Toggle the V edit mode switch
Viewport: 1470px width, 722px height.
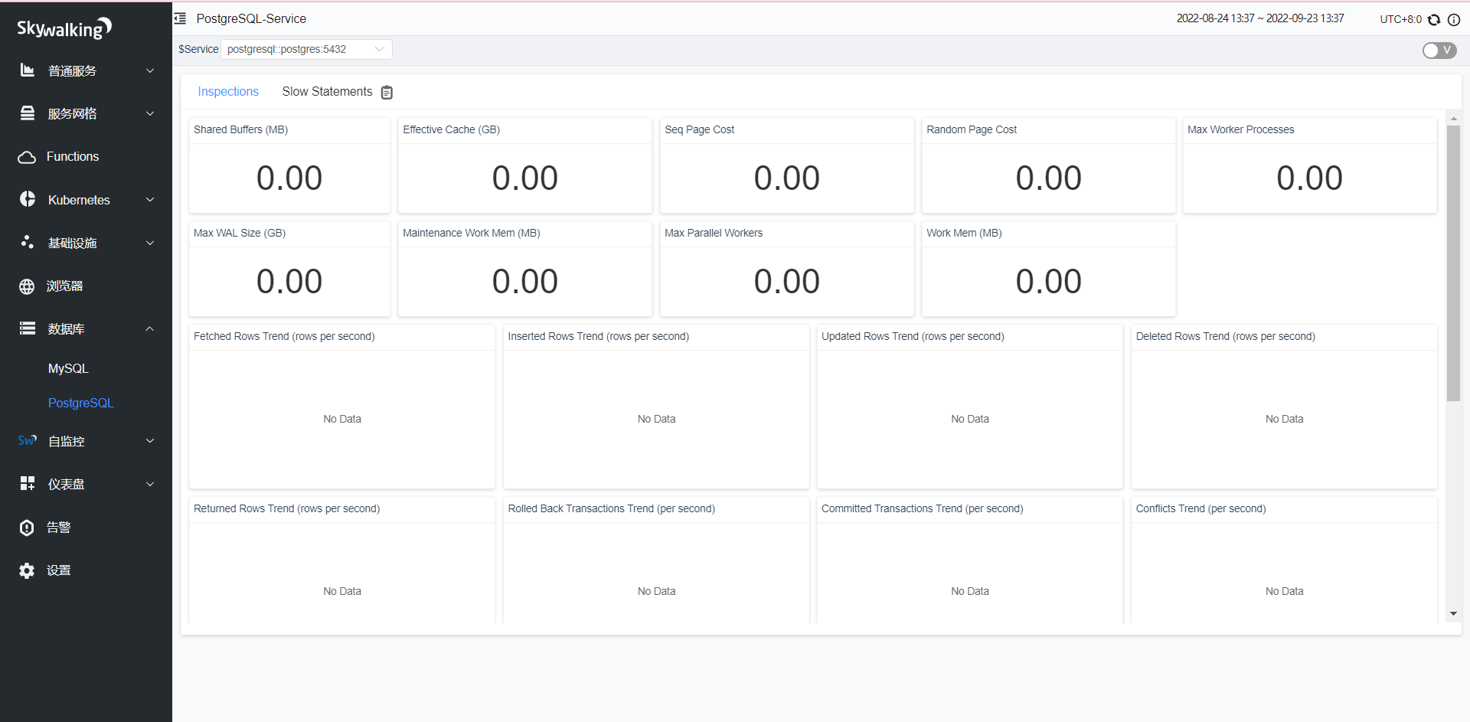[x=1439, y=51]
